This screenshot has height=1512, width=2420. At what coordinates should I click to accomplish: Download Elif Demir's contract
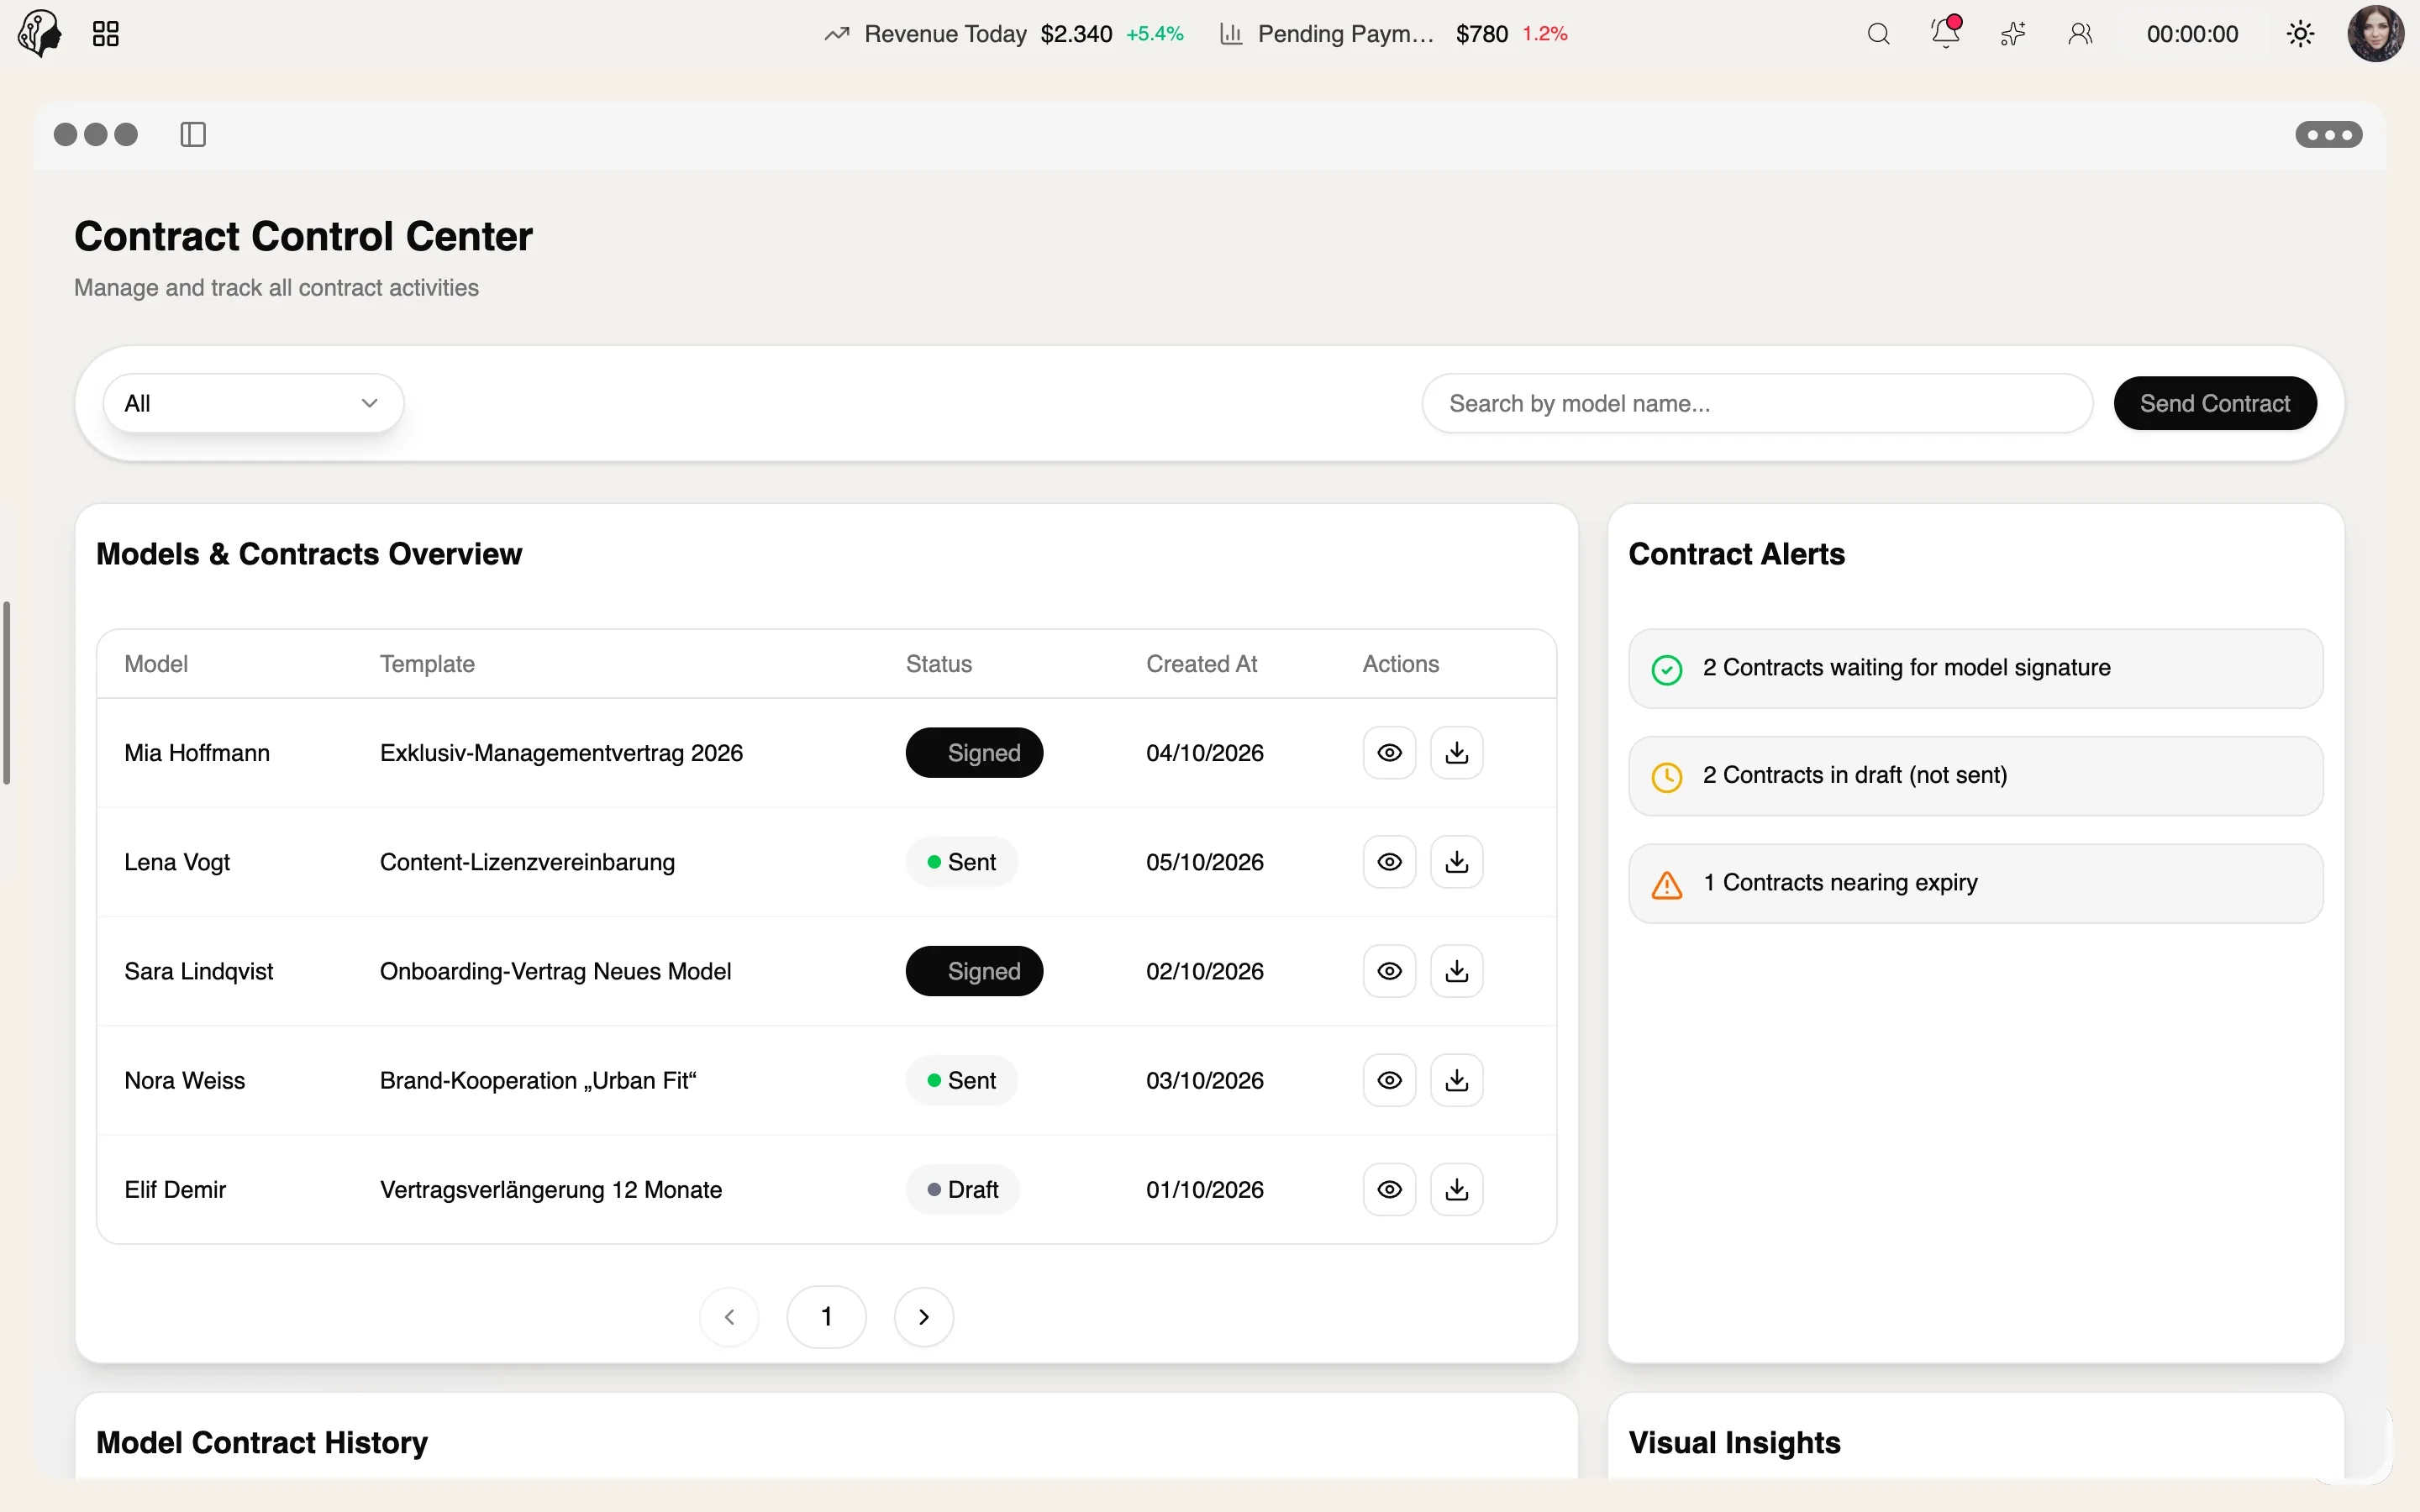pyautogui.click(x=1457, y=1189)
